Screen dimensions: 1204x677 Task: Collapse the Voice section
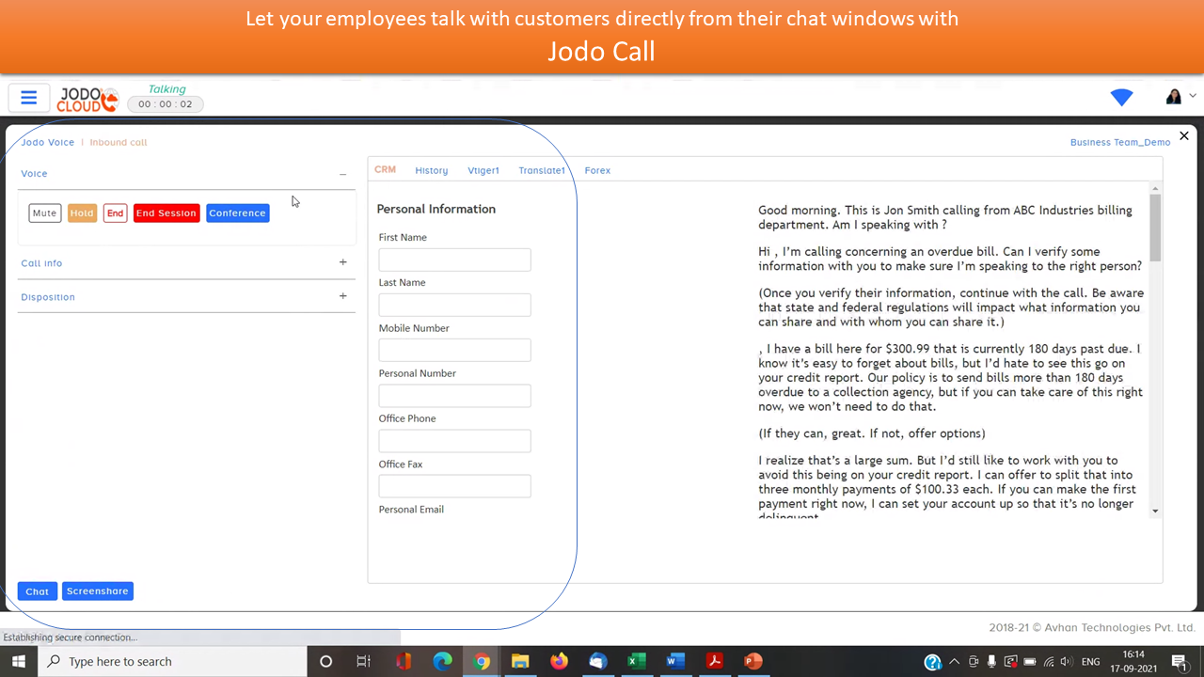pyautogui.click(x=342, y=174)
